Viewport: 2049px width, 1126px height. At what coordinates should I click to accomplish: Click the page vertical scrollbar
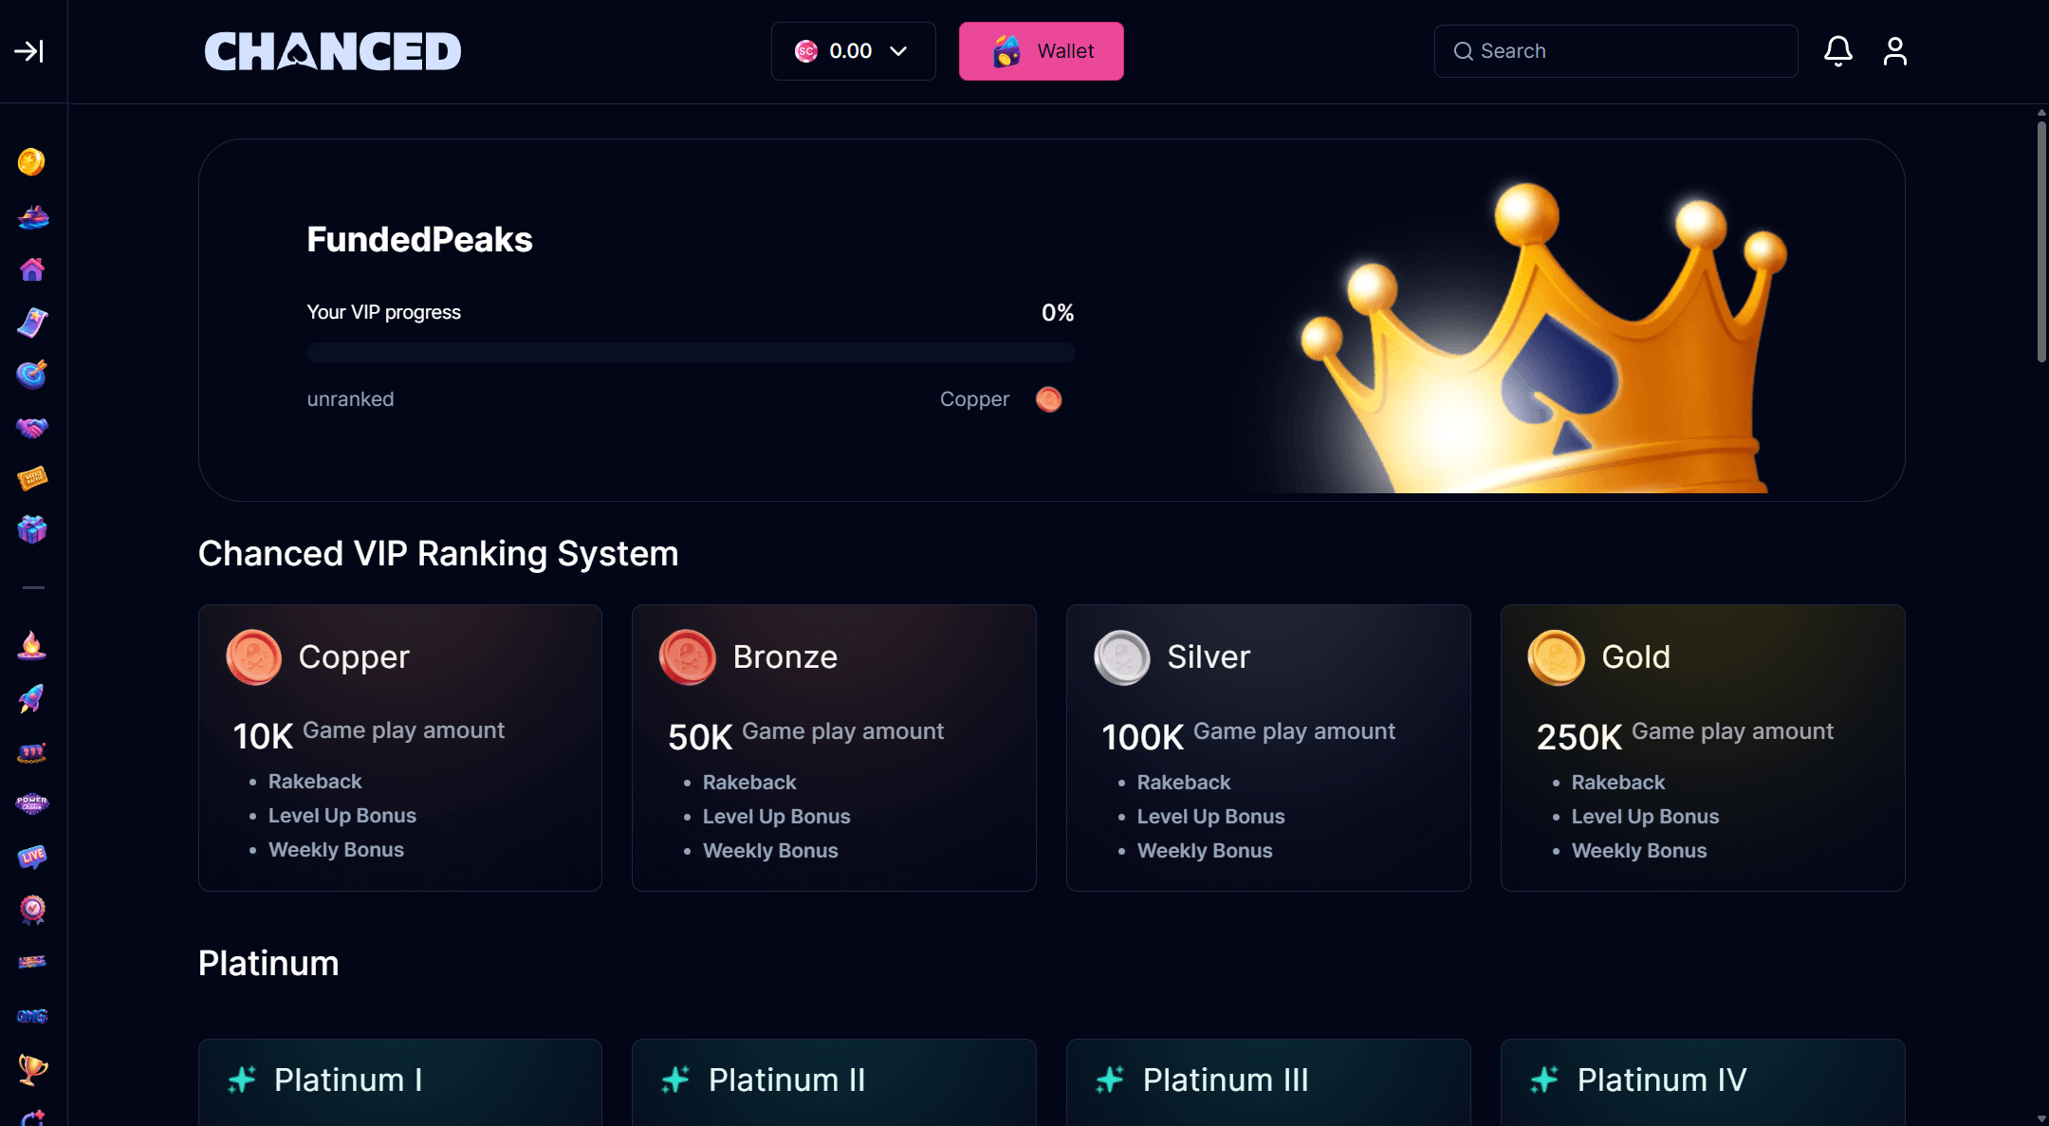2041,242
